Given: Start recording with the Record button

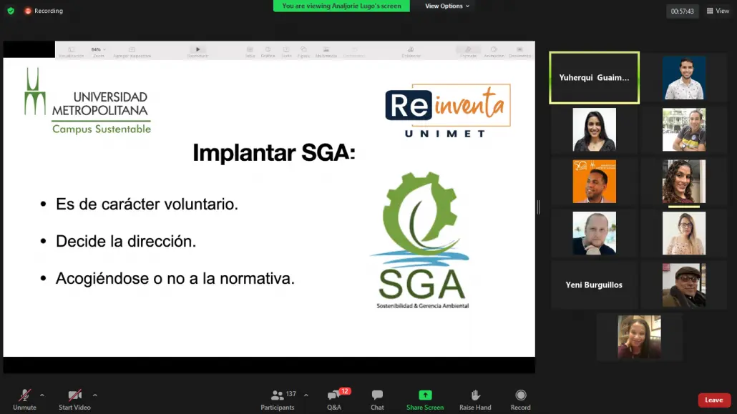Looking at the screenshot, I should (520, 400).
